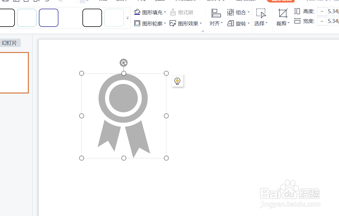Click the rotation handle above the medal
339x216 pixels.
pyautogui.click(x=124, y=63)
